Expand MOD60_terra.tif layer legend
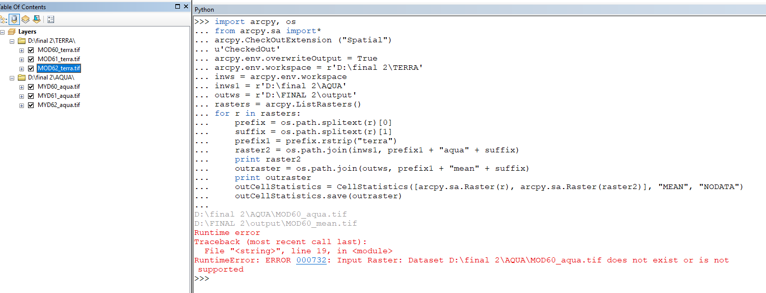The width and height of the screenshot is (766, 293). click(x=21, y=50)
